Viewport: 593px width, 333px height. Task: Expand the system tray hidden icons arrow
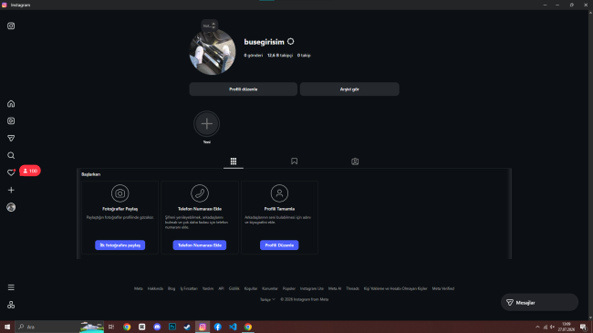point(537,327)
